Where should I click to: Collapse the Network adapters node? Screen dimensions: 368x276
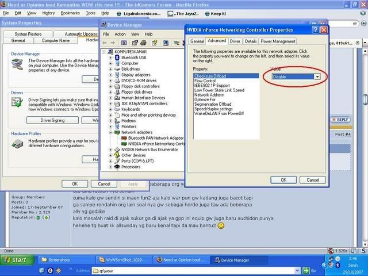[110, 132]
